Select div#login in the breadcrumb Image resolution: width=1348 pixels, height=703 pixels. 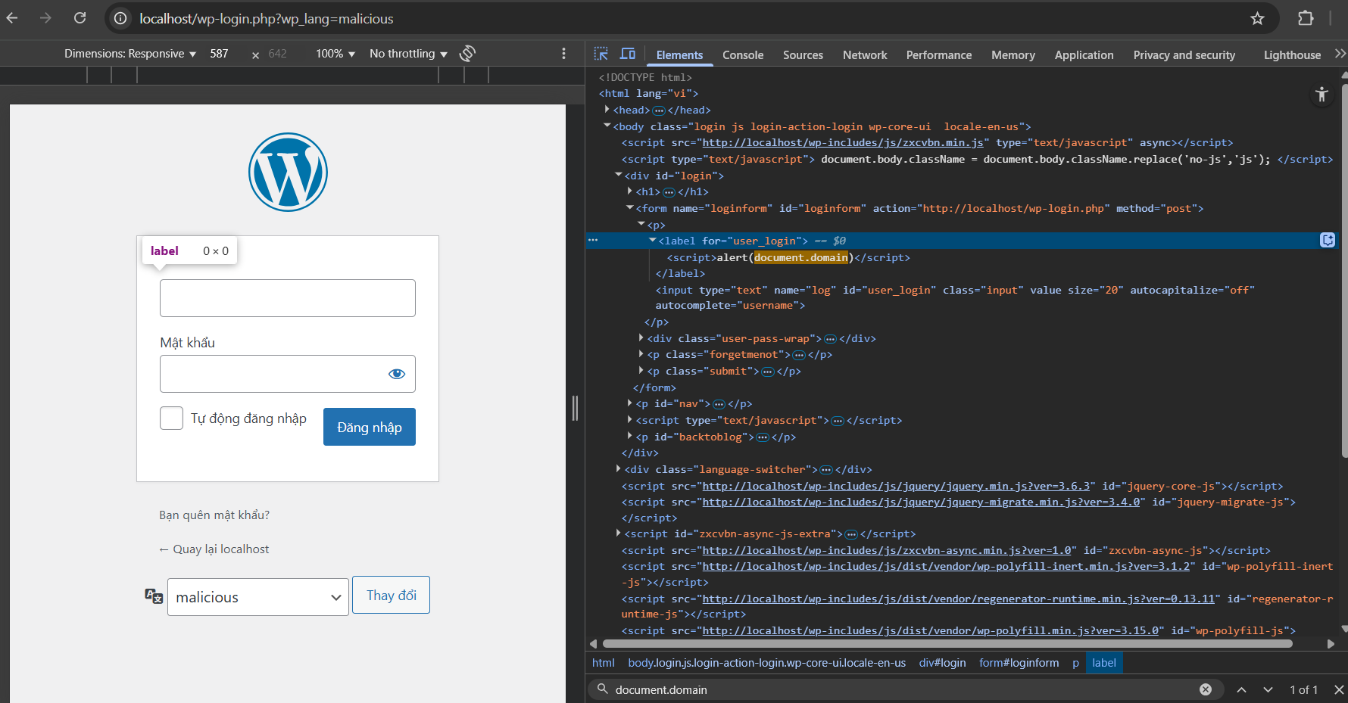(x=942, y=663)
